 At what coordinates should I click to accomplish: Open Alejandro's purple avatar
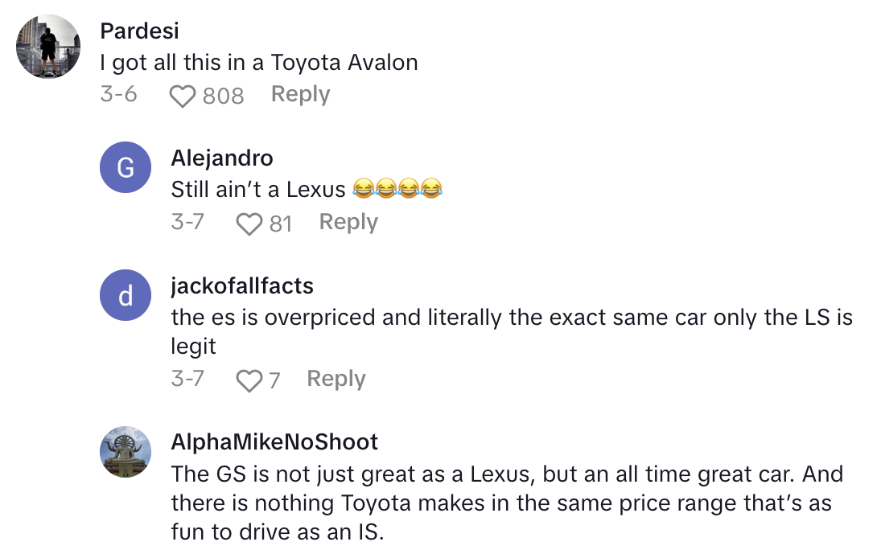(x=126, y=167)
